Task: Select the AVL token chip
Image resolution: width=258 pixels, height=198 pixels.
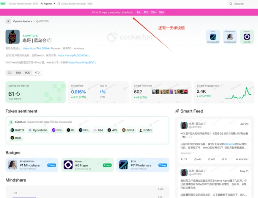Action: coord(113,130)
